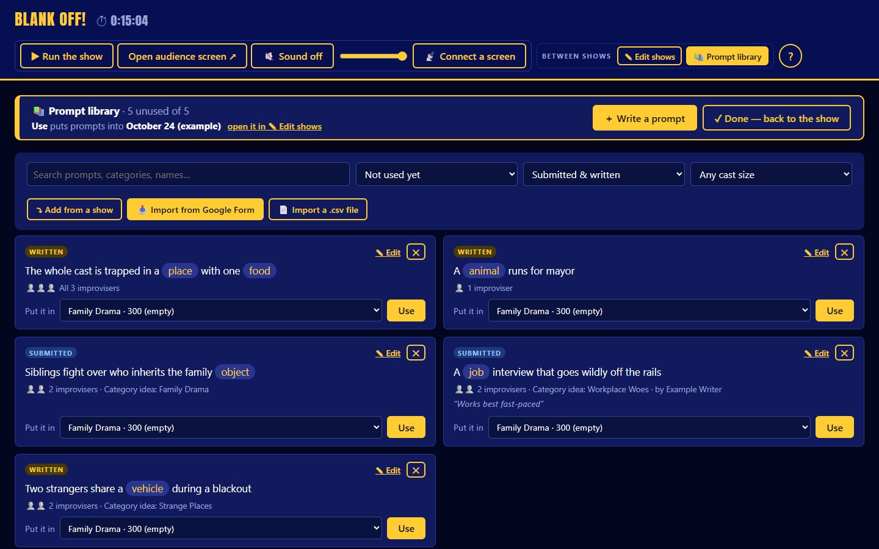
Task: Edit the 'animal runs for mayor' prompt
Action: [817, 253]
